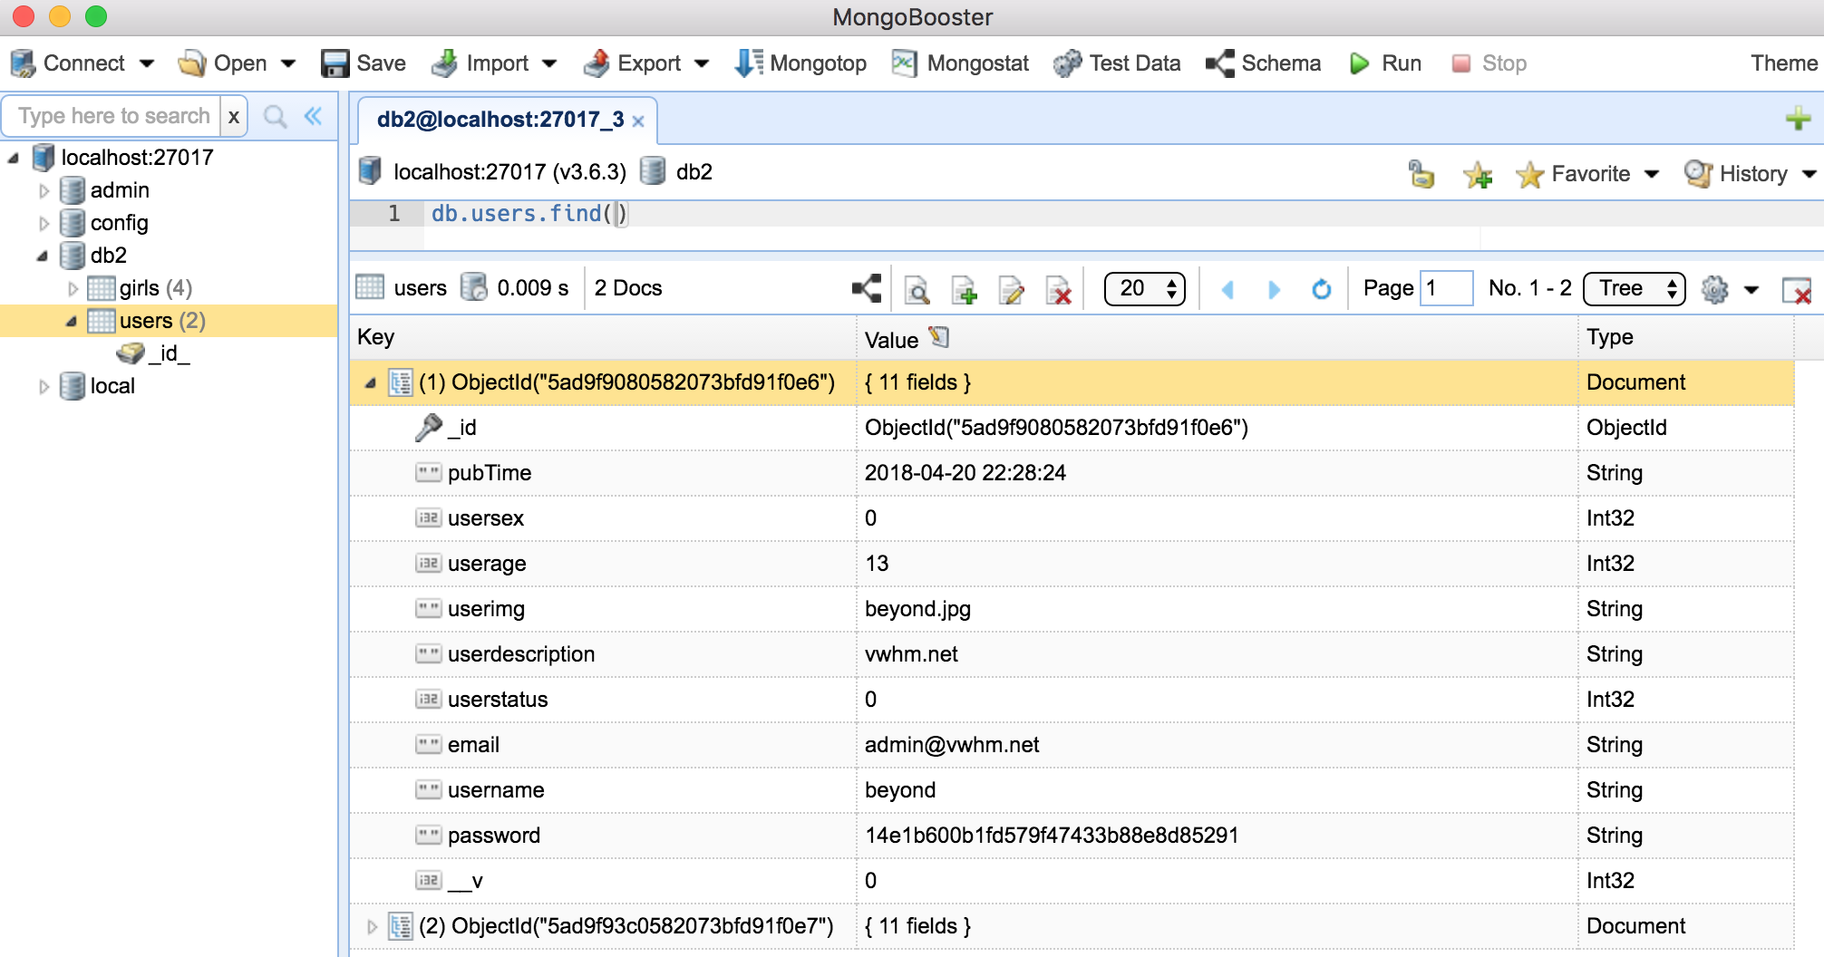Click the add-to-favorites star plus icon

pos(1478,174)
